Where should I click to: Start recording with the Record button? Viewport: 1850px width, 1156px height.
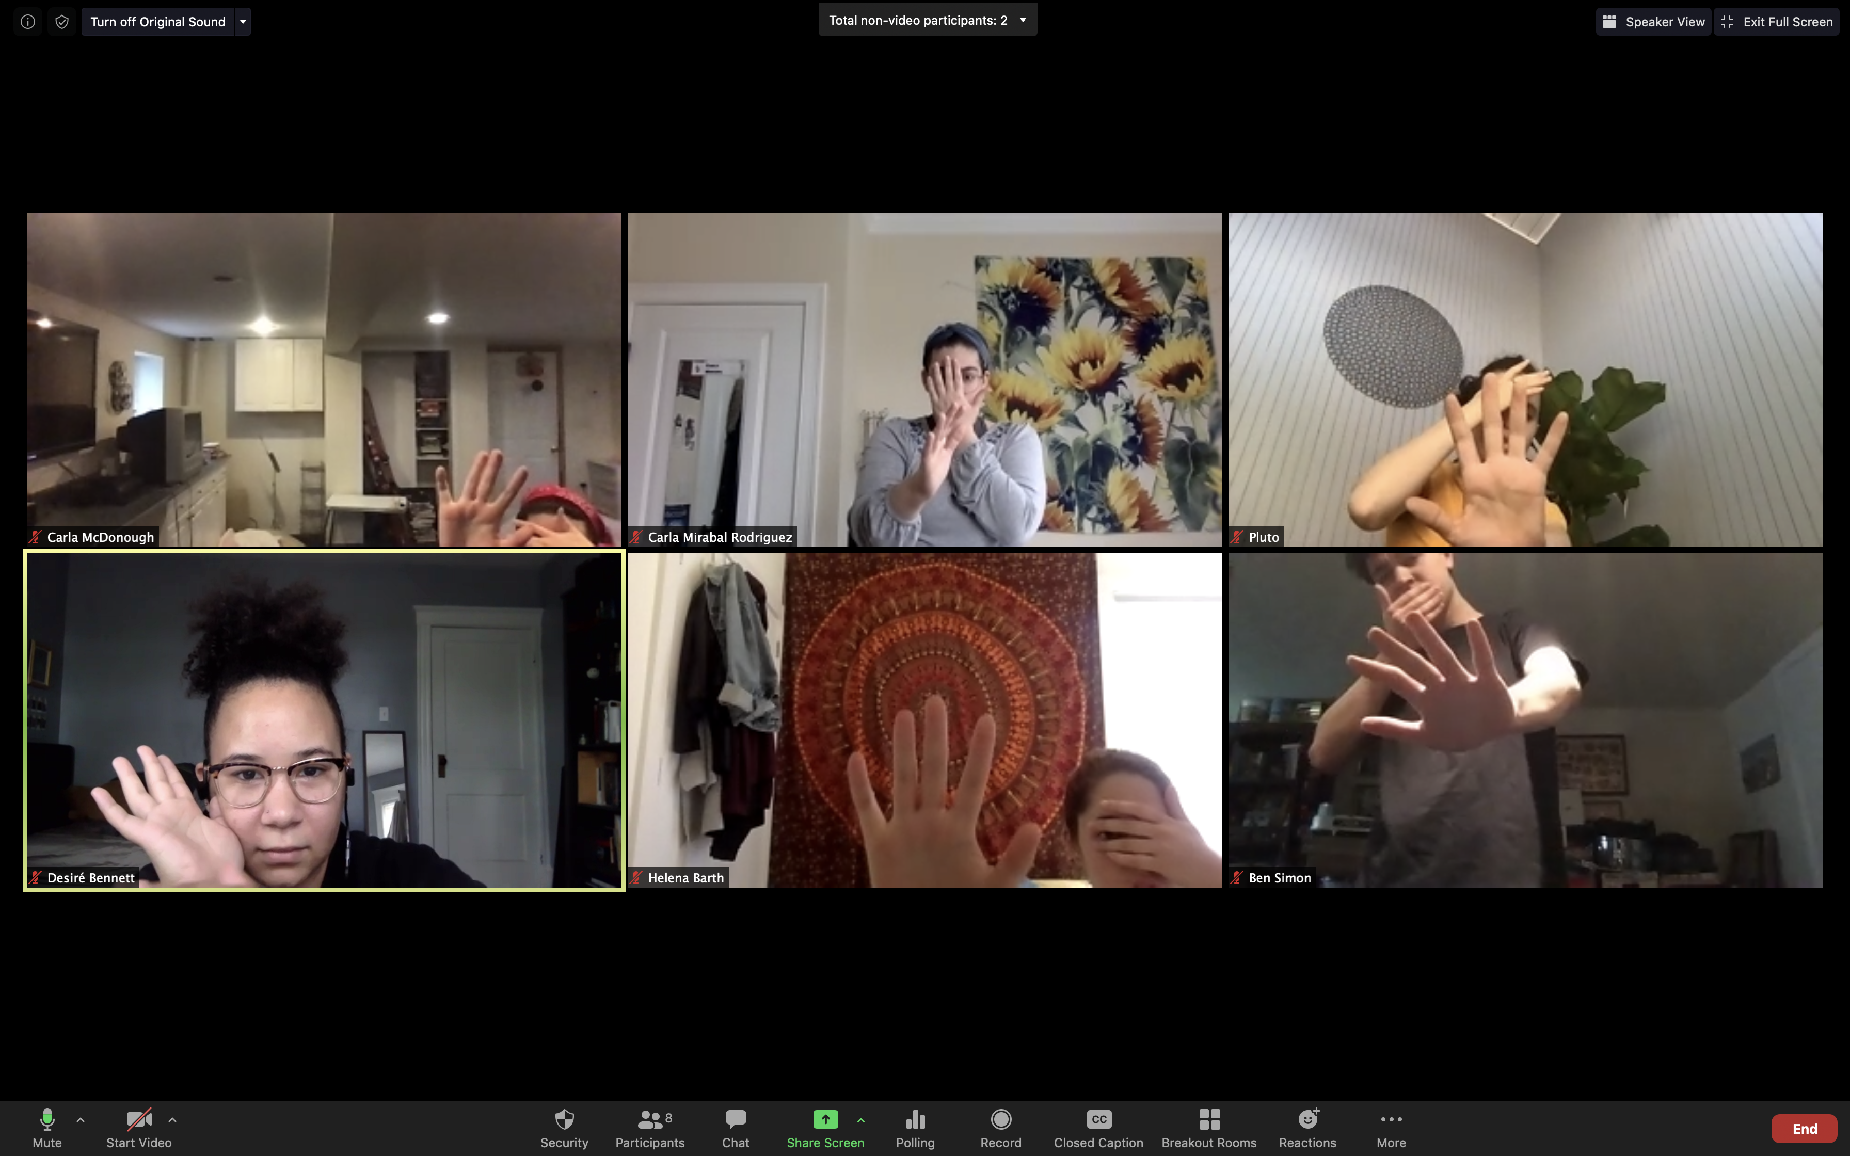[x=1001, y=1129]
